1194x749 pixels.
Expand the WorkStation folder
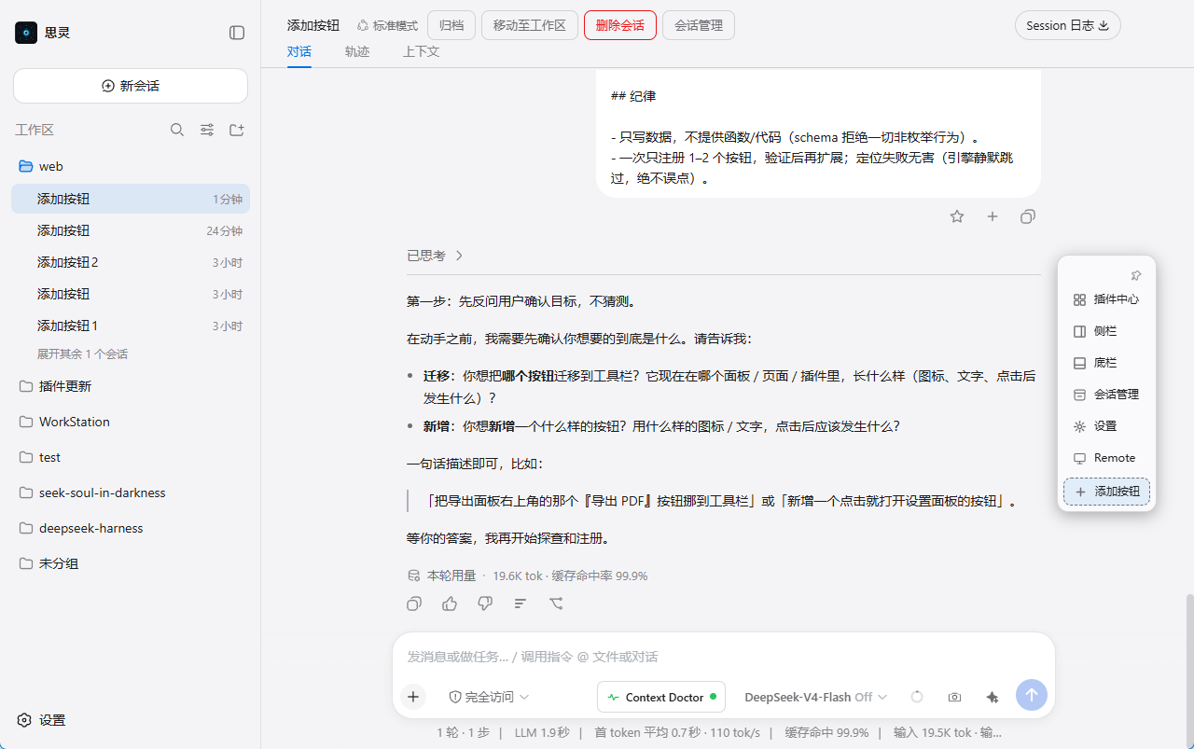[131, 422]
